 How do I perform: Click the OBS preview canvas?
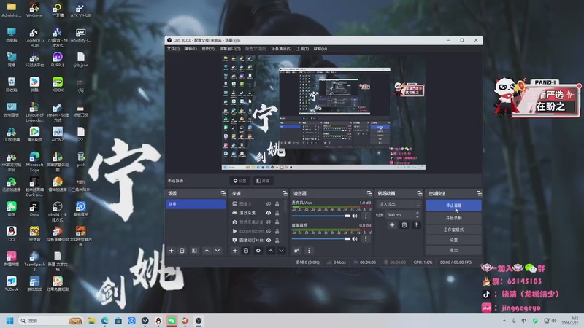(x=323, y=112)
